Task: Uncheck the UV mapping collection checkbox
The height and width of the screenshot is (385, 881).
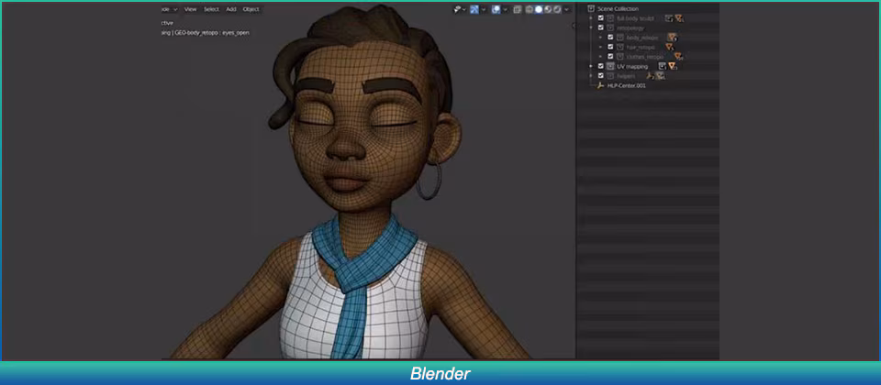Action: (600, 66)
